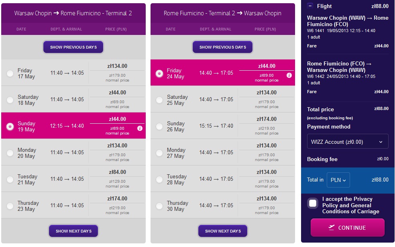The width and height of the screenshot is (395, 247).
Task: Collapse the Flight section minus icon
Action: (310, 6)
